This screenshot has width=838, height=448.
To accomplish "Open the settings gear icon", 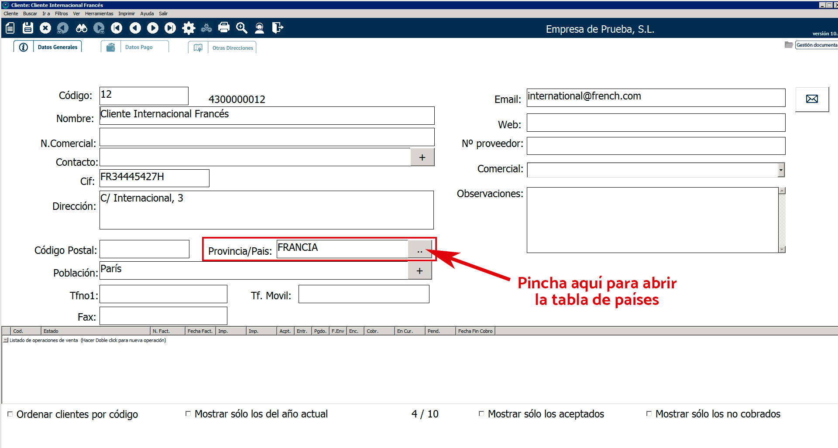I will [189, 28].
